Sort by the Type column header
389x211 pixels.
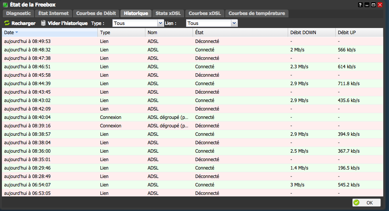click(122, 33)
